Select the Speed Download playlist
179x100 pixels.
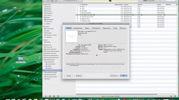[51, 75]
